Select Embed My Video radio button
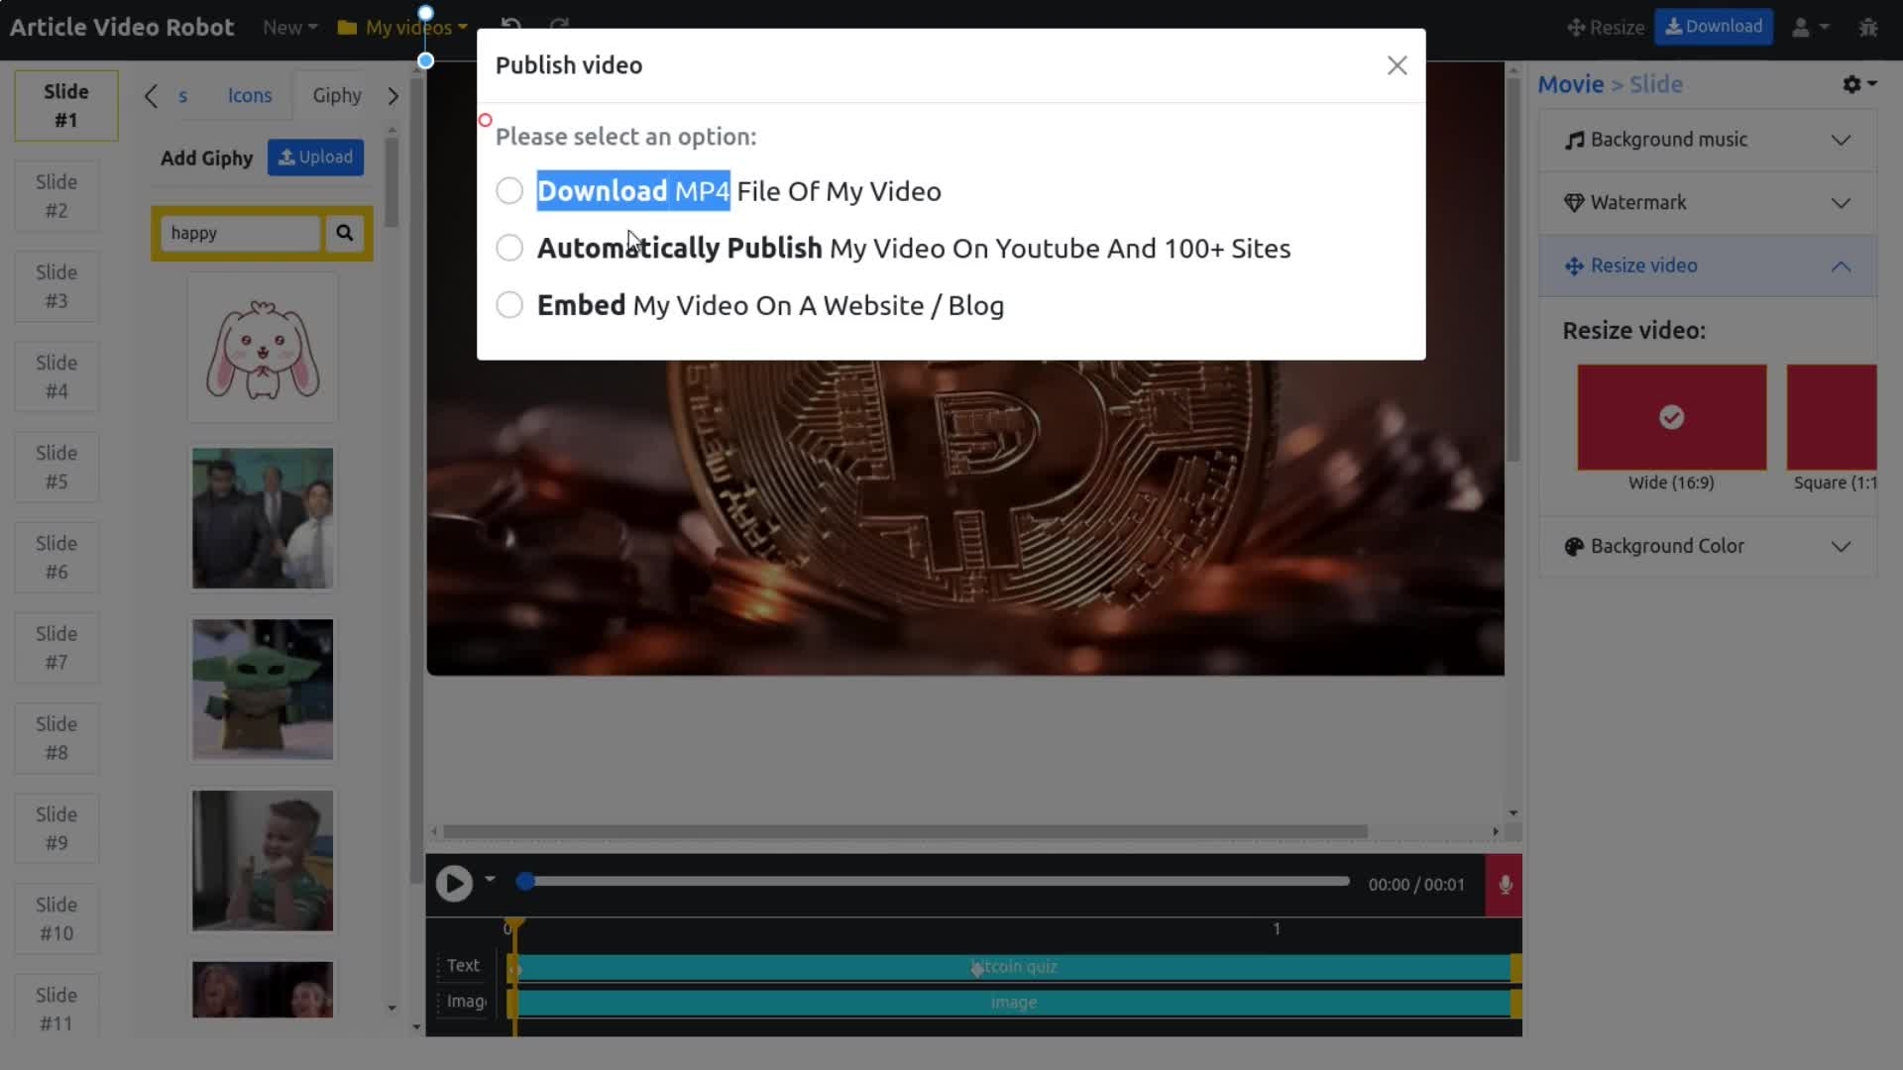1903x1070 pixels. point(511,306)
